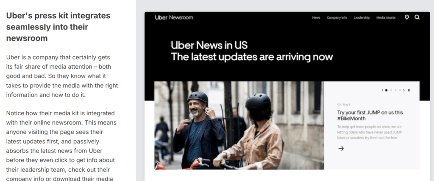Pause the news carousel autoplay
The image size is (434, 181).
point(409,90)
